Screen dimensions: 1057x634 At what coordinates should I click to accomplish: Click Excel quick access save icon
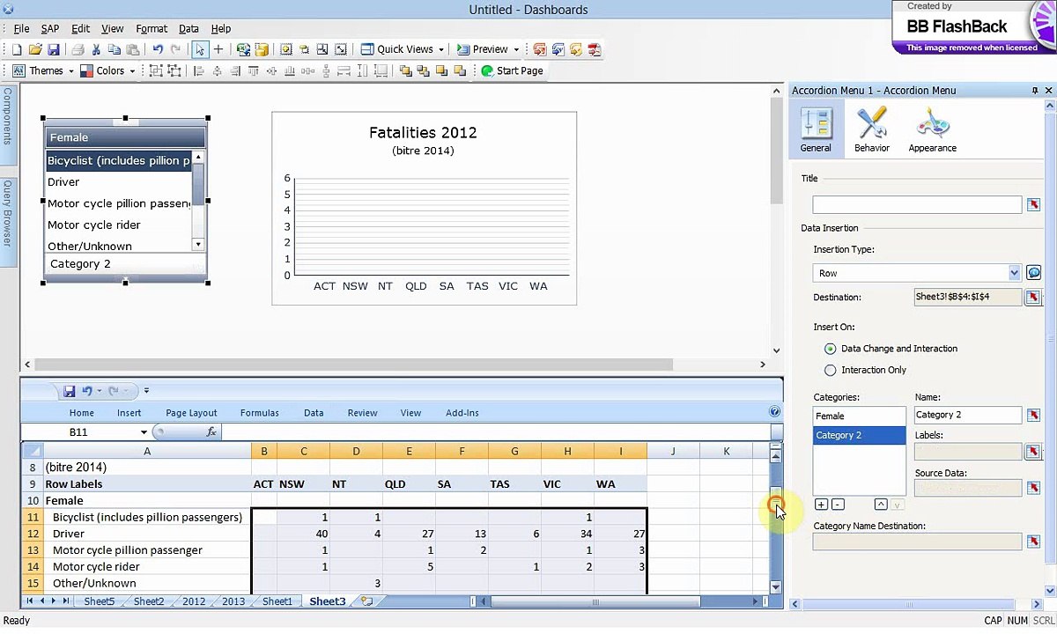(x=69, y=391)
